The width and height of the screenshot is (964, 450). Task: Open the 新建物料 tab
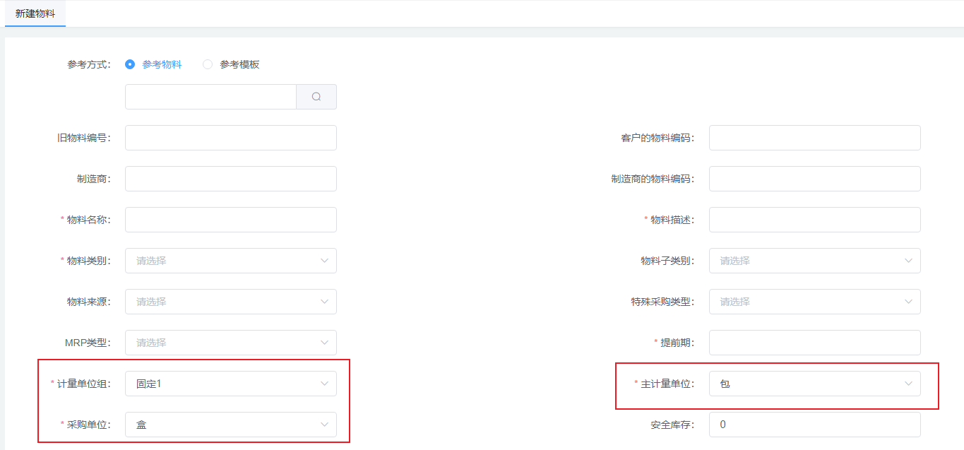click(35, 13)
